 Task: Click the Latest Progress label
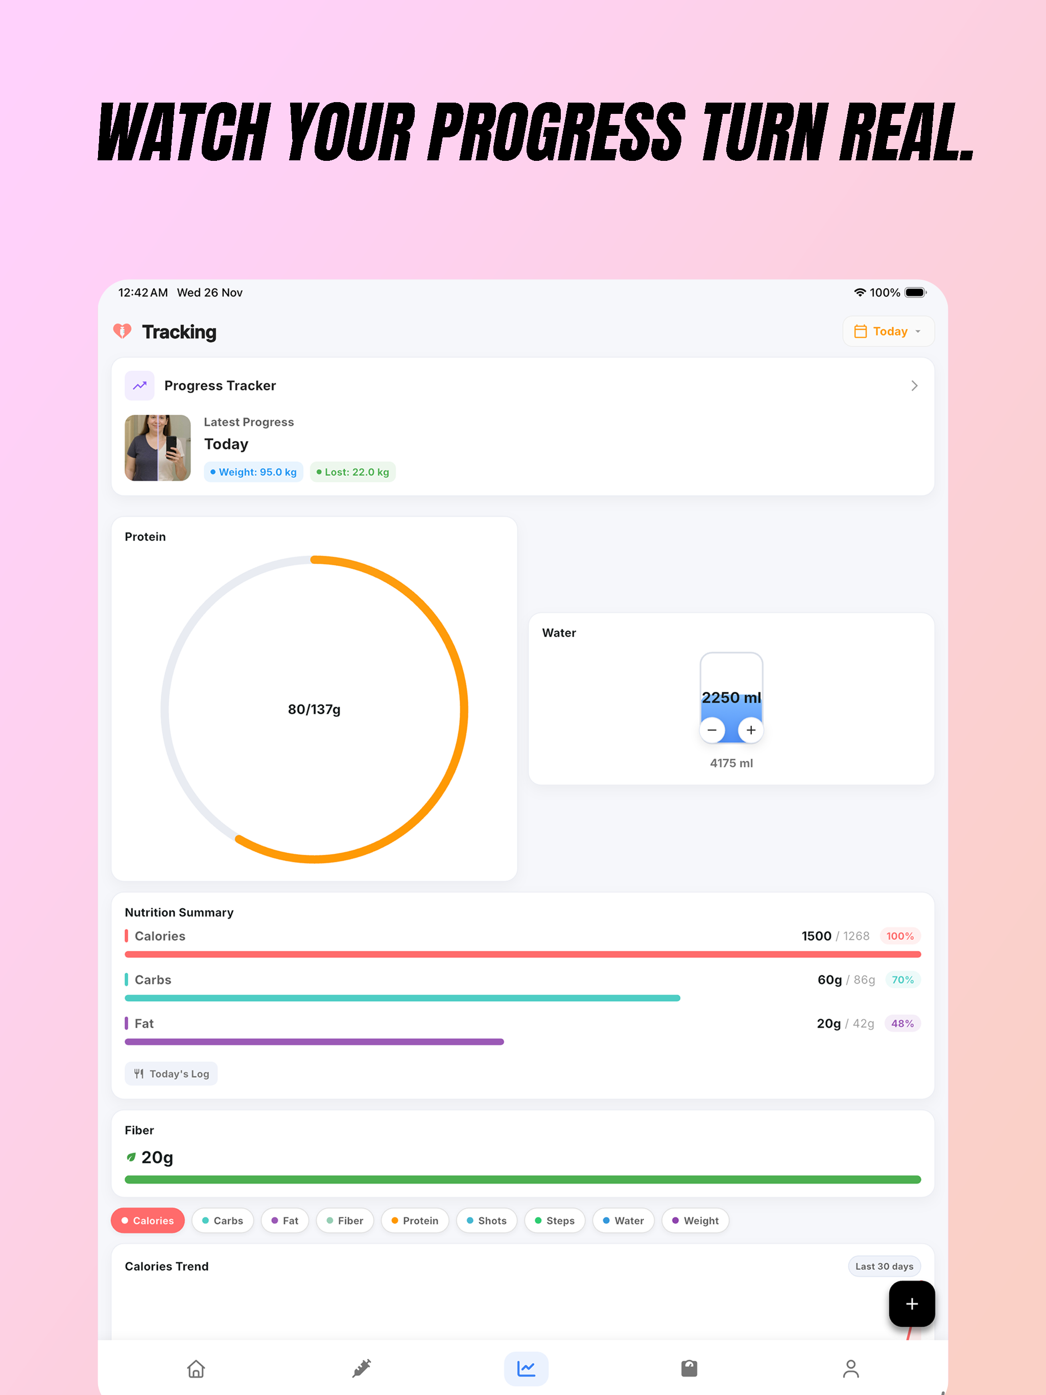click(249, 422)
